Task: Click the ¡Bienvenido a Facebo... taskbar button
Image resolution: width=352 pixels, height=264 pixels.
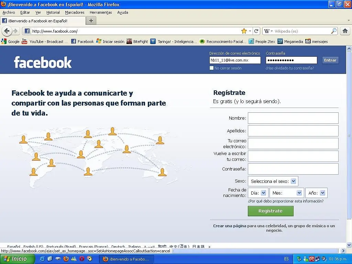Action: click(126, 259)
